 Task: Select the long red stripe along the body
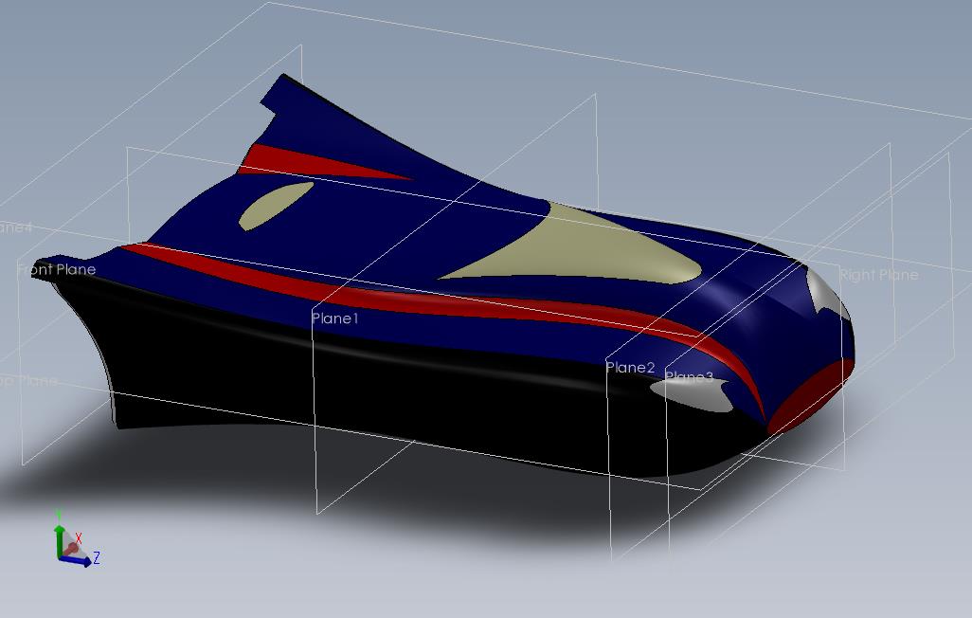(x=434, y=304)
